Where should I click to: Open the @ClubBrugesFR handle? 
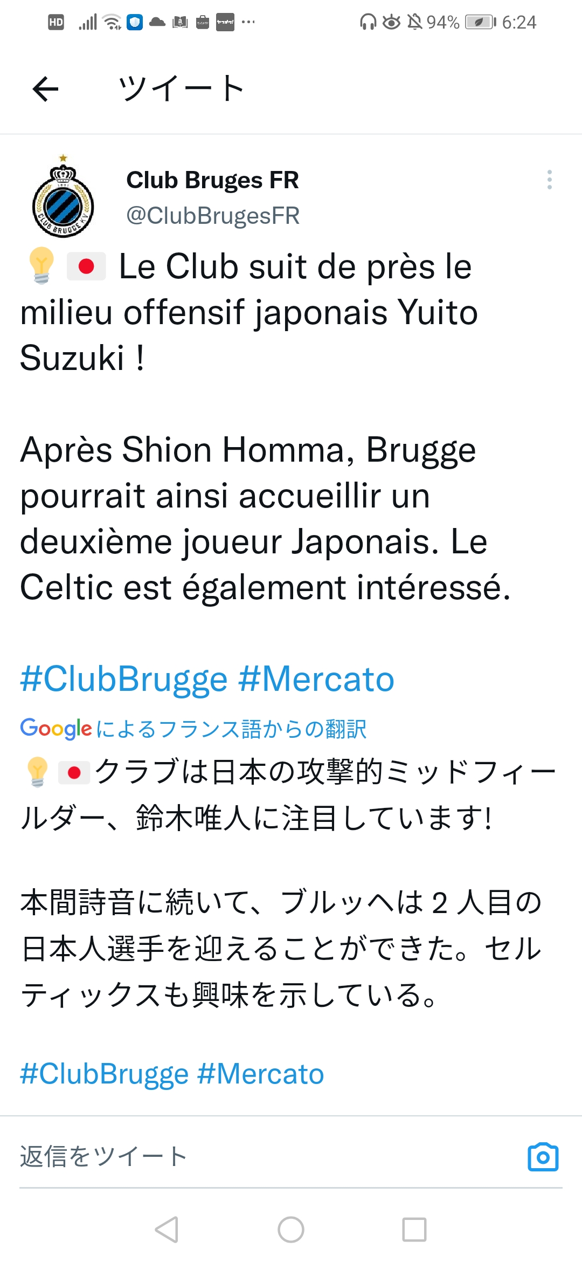tap(213, 216)
